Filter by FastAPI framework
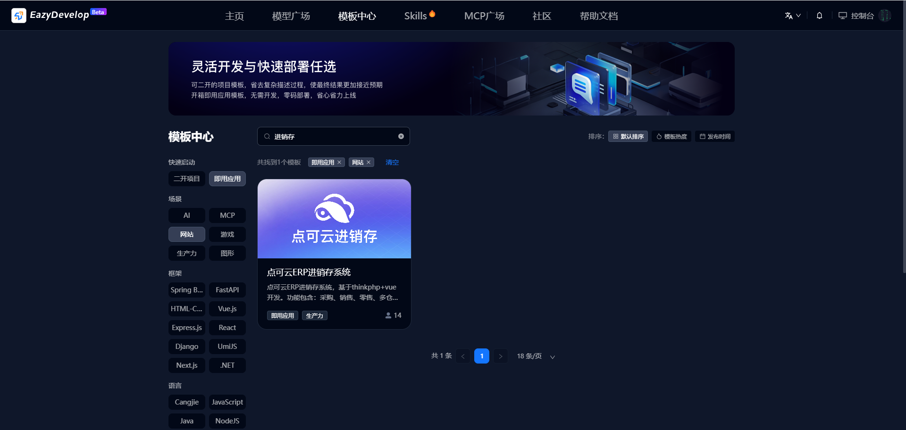Screen dimensions: 906x430 click(227, 290)
